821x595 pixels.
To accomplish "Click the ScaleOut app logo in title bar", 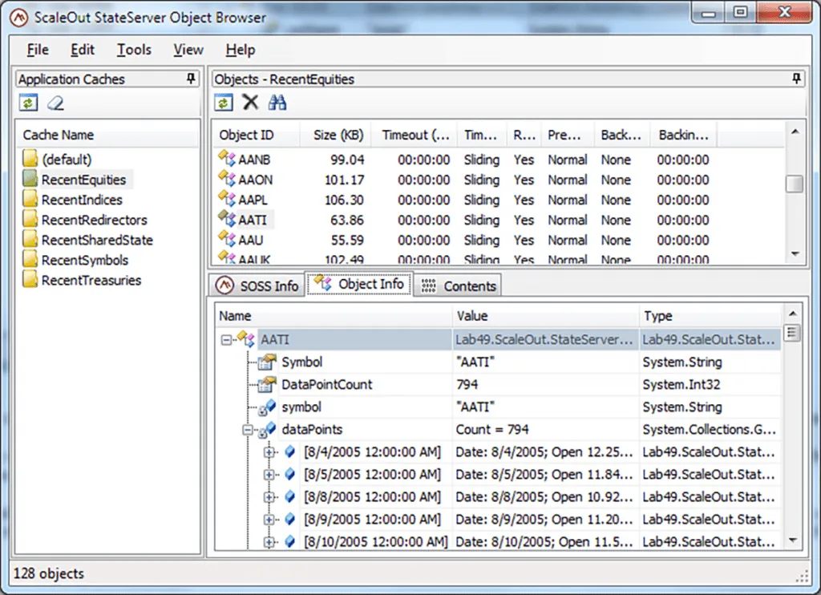I will click(x=19, y=18).
